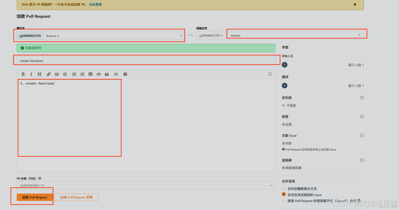
Task: Insert a blockquote with quote icon
Action: click(107, 74)
